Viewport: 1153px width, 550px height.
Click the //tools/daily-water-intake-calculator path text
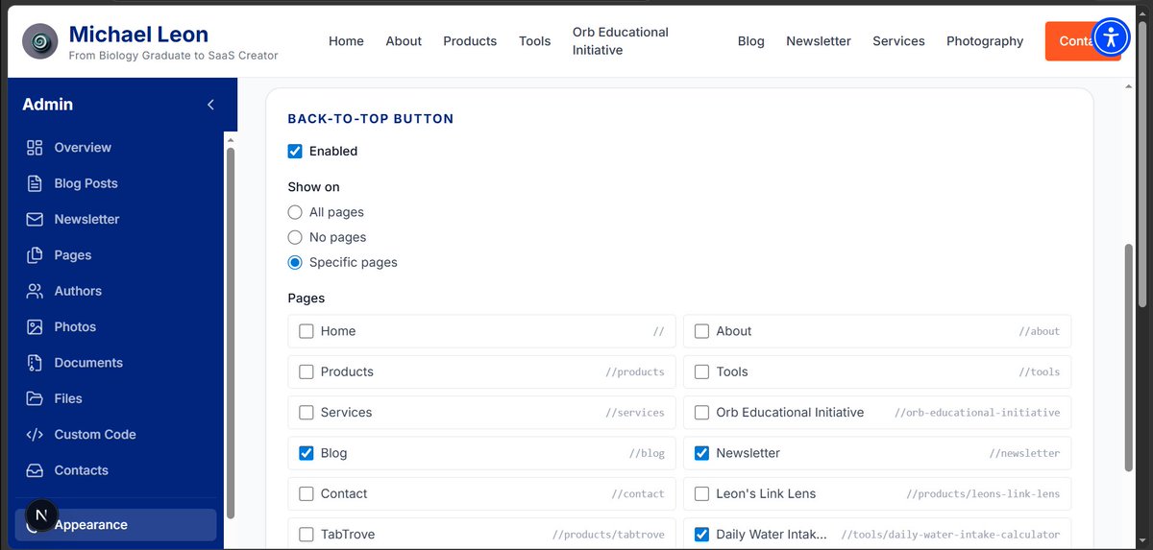950,535
